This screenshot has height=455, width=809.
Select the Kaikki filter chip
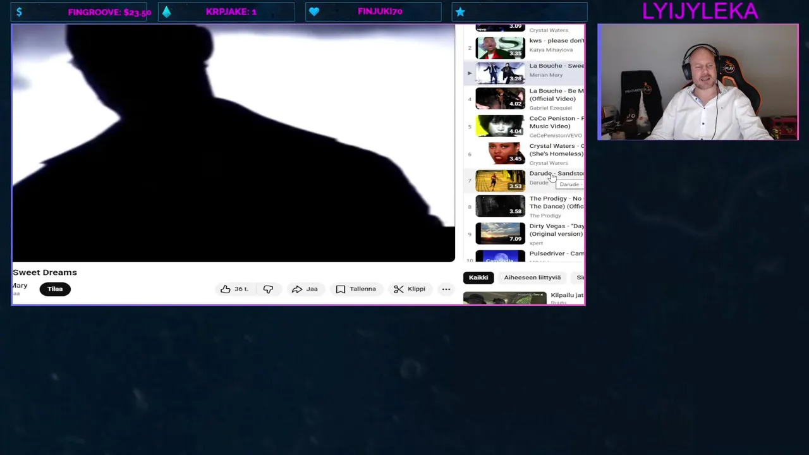pyautogui.click(x=478, y=277)
